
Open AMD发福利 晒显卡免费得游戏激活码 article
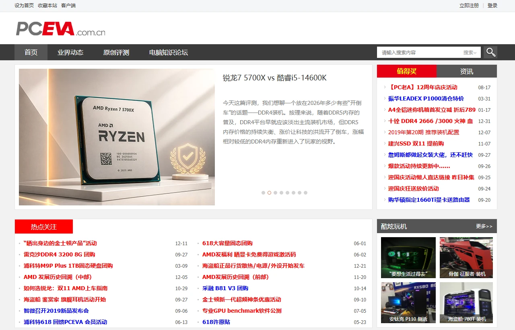tap(249, 254)
